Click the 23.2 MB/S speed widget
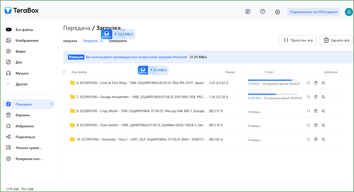Image resolution: width=354 pixels, height=192 pixels. pos(118,34)
